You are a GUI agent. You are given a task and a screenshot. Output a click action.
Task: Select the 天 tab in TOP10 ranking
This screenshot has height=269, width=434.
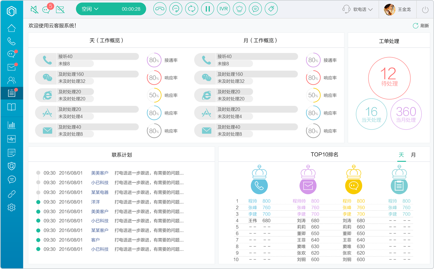tap(401, 155)
